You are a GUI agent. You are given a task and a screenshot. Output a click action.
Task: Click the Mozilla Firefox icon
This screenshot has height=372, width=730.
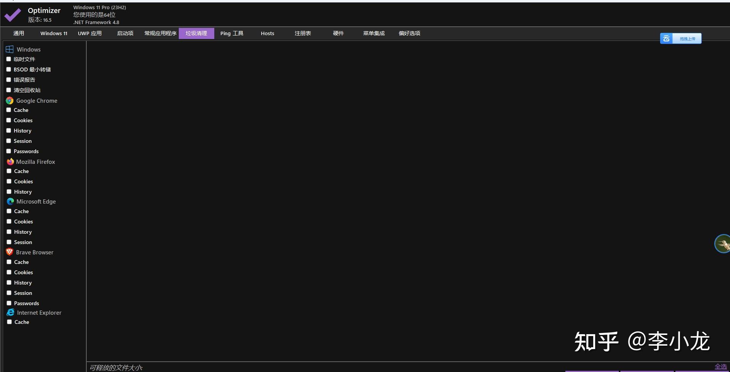[x=10, y=162]
